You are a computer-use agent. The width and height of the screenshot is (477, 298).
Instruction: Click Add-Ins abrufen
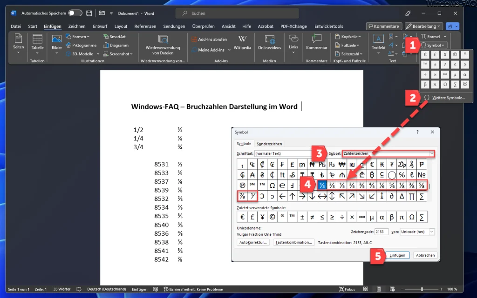point(209,40)
